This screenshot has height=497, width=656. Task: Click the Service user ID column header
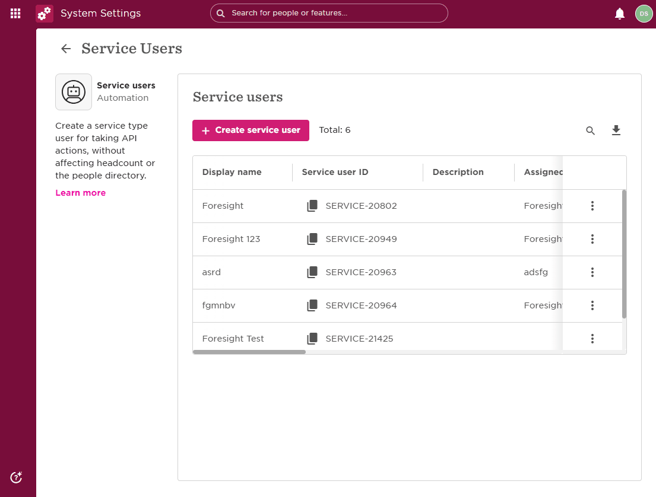(335, 172)
